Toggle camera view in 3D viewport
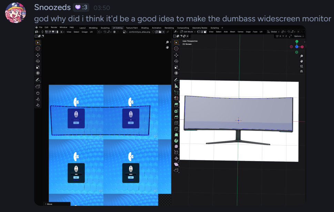334x212 pixels. (301, 66)
